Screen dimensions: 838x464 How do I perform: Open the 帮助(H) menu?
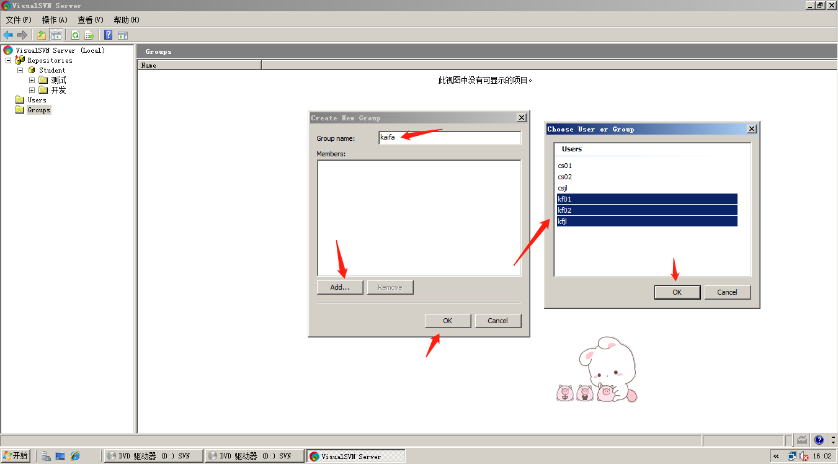pyautogui.click(x=127, y=20)
